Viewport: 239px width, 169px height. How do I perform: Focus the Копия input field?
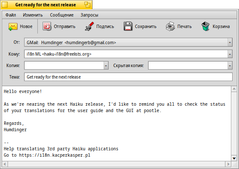(x=64, y=65)
